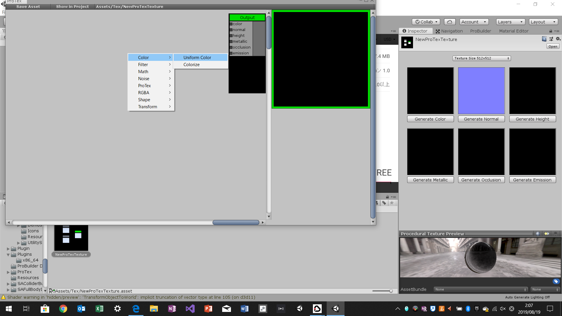Viewport: 562px width, 316px height.
Task: Click the inspector preset sliders icon
Action: click(551, 39)
